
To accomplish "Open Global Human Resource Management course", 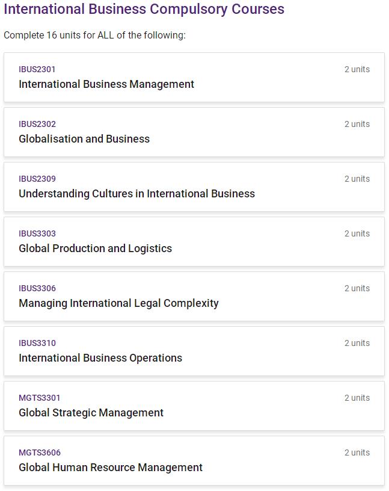I will tap(111, 468).
